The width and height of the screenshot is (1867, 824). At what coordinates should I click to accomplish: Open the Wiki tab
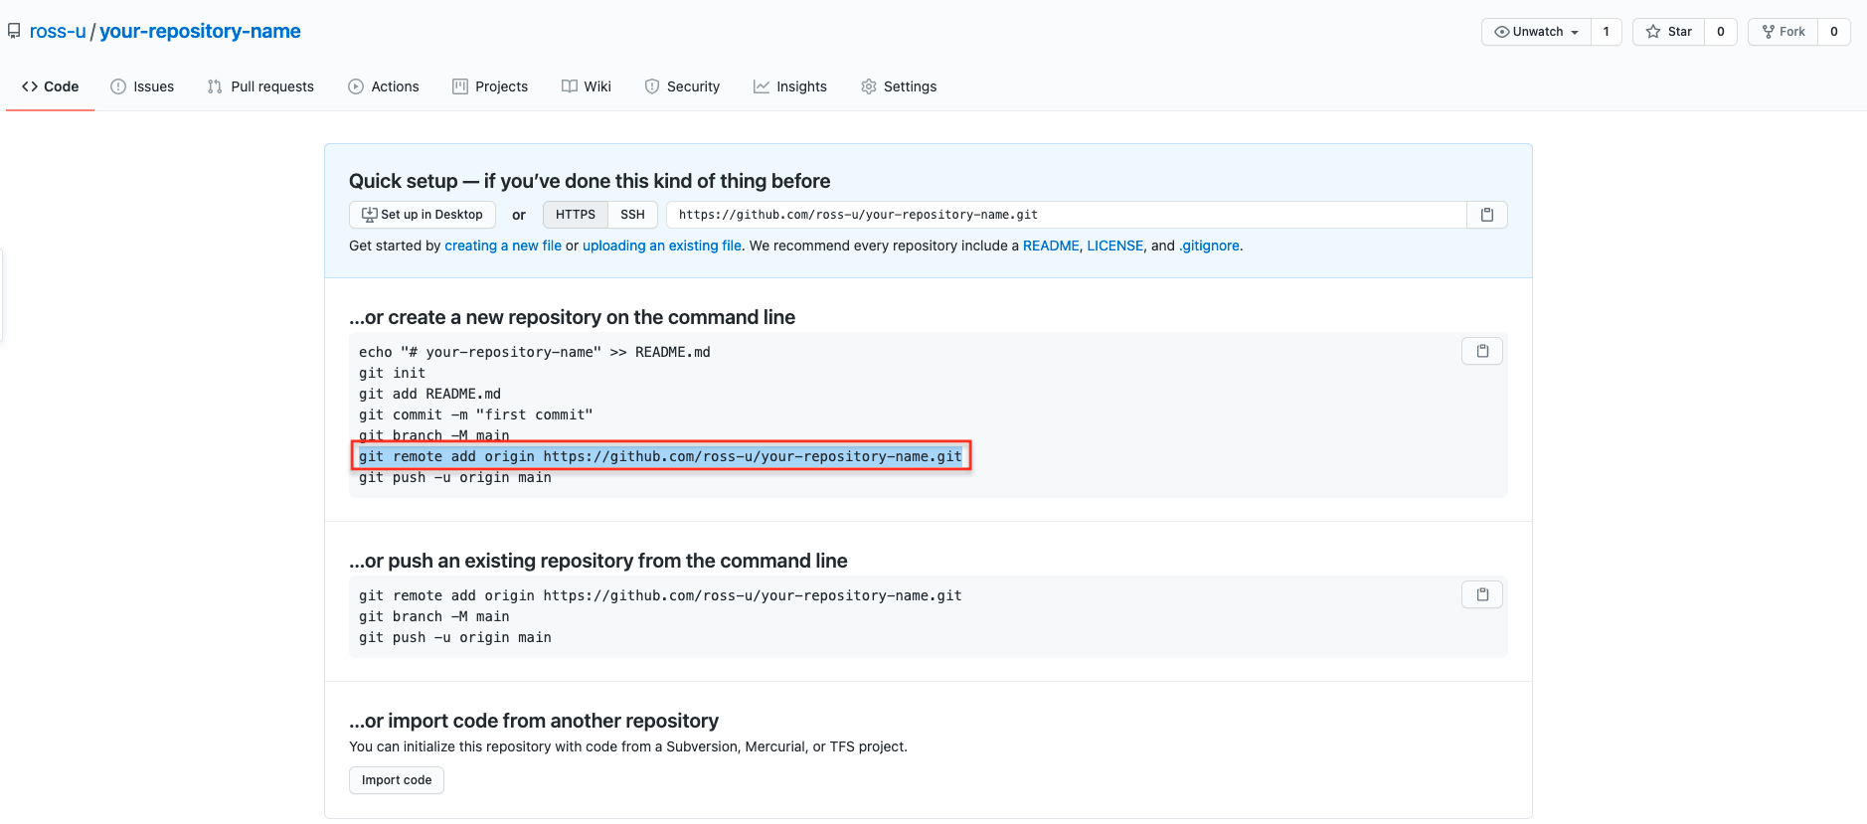pos(587,86)
